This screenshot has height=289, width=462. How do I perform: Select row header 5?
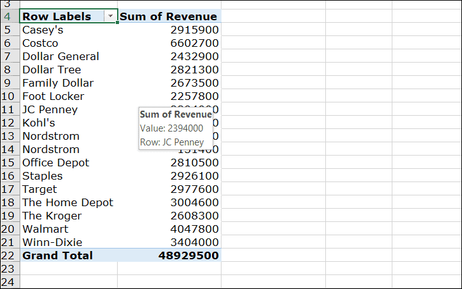pos(9,30)
